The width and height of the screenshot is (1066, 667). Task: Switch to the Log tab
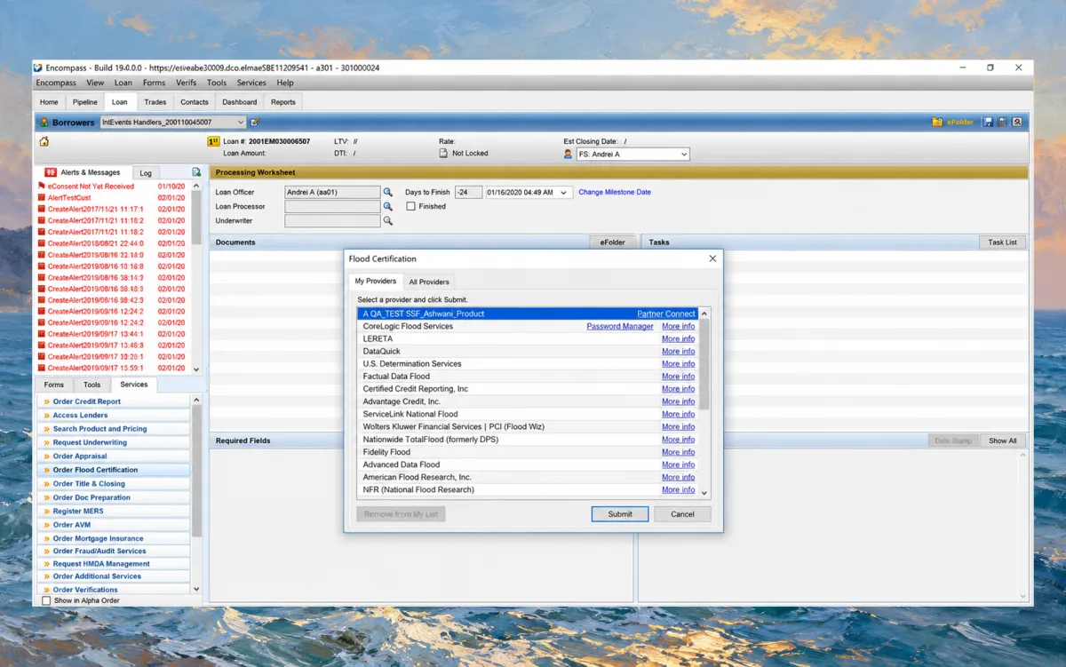[146, 173]
